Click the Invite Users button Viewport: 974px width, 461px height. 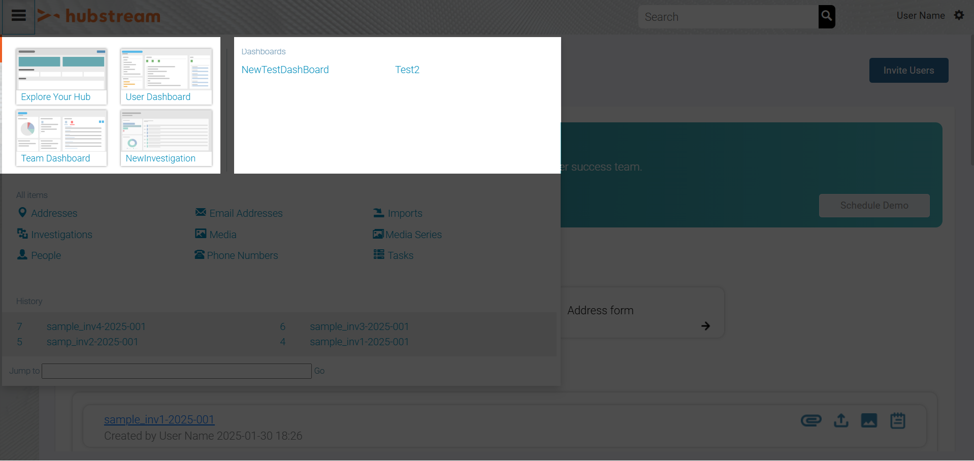coord(908,70)
